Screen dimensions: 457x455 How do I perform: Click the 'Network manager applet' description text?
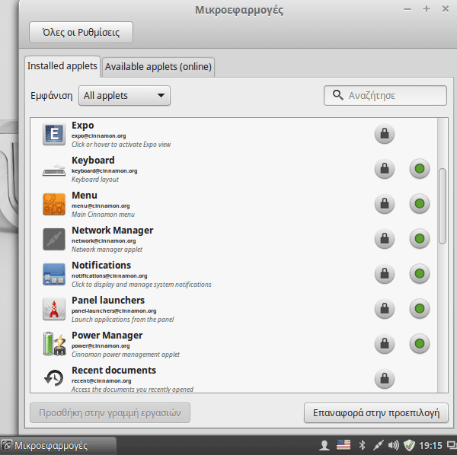pyautogui.click(x=107, y=250)
